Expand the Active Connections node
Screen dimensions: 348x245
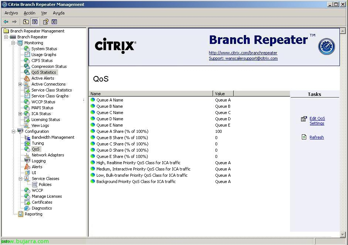20,84
